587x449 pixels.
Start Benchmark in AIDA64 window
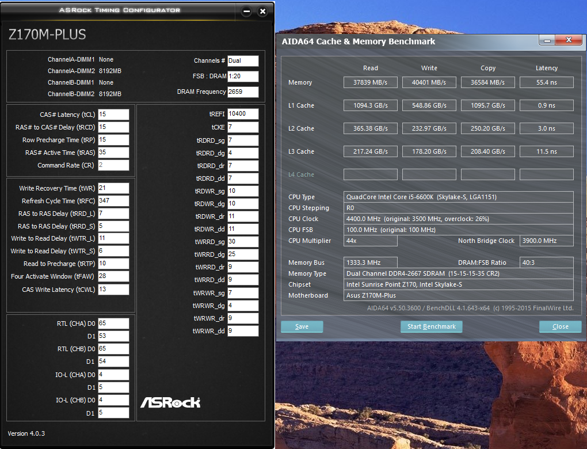[431, 326]
